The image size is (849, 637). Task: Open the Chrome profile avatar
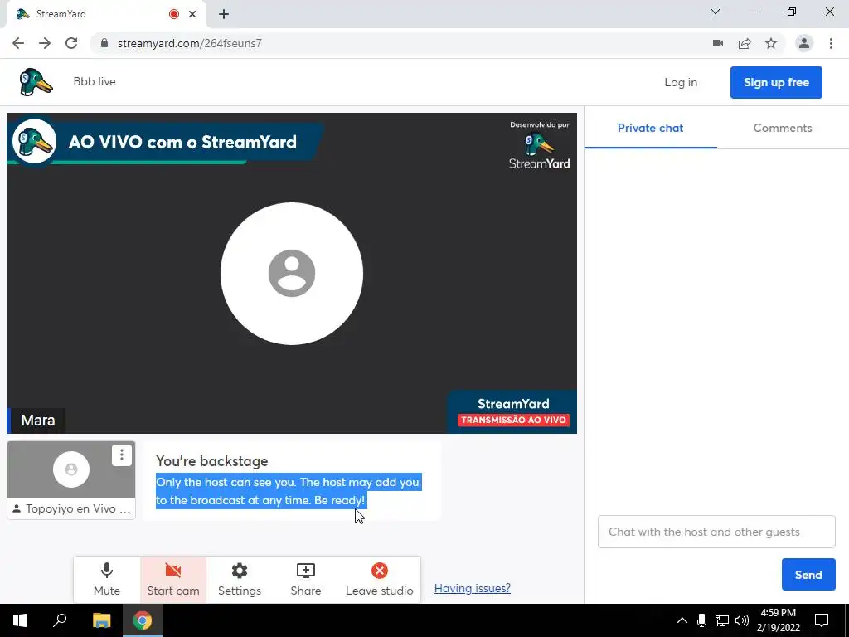(804, 43)
